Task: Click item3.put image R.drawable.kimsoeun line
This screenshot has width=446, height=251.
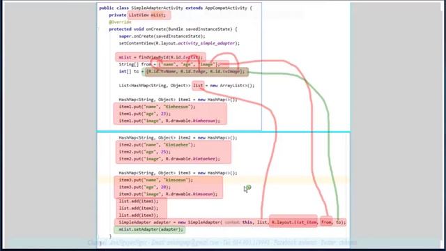Action: 168,194
